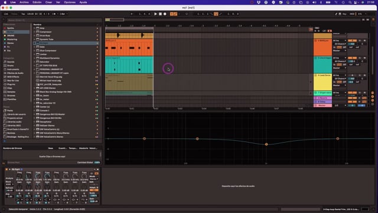Select the orange BASS clip in arrangement
This screenshot has height=213, width=378.
tap(129, 47)
